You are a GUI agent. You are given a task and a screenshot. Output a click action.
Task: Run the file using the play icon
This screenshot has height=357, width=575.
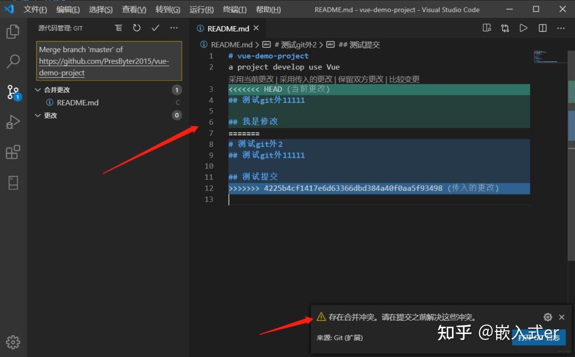[523, 28]
